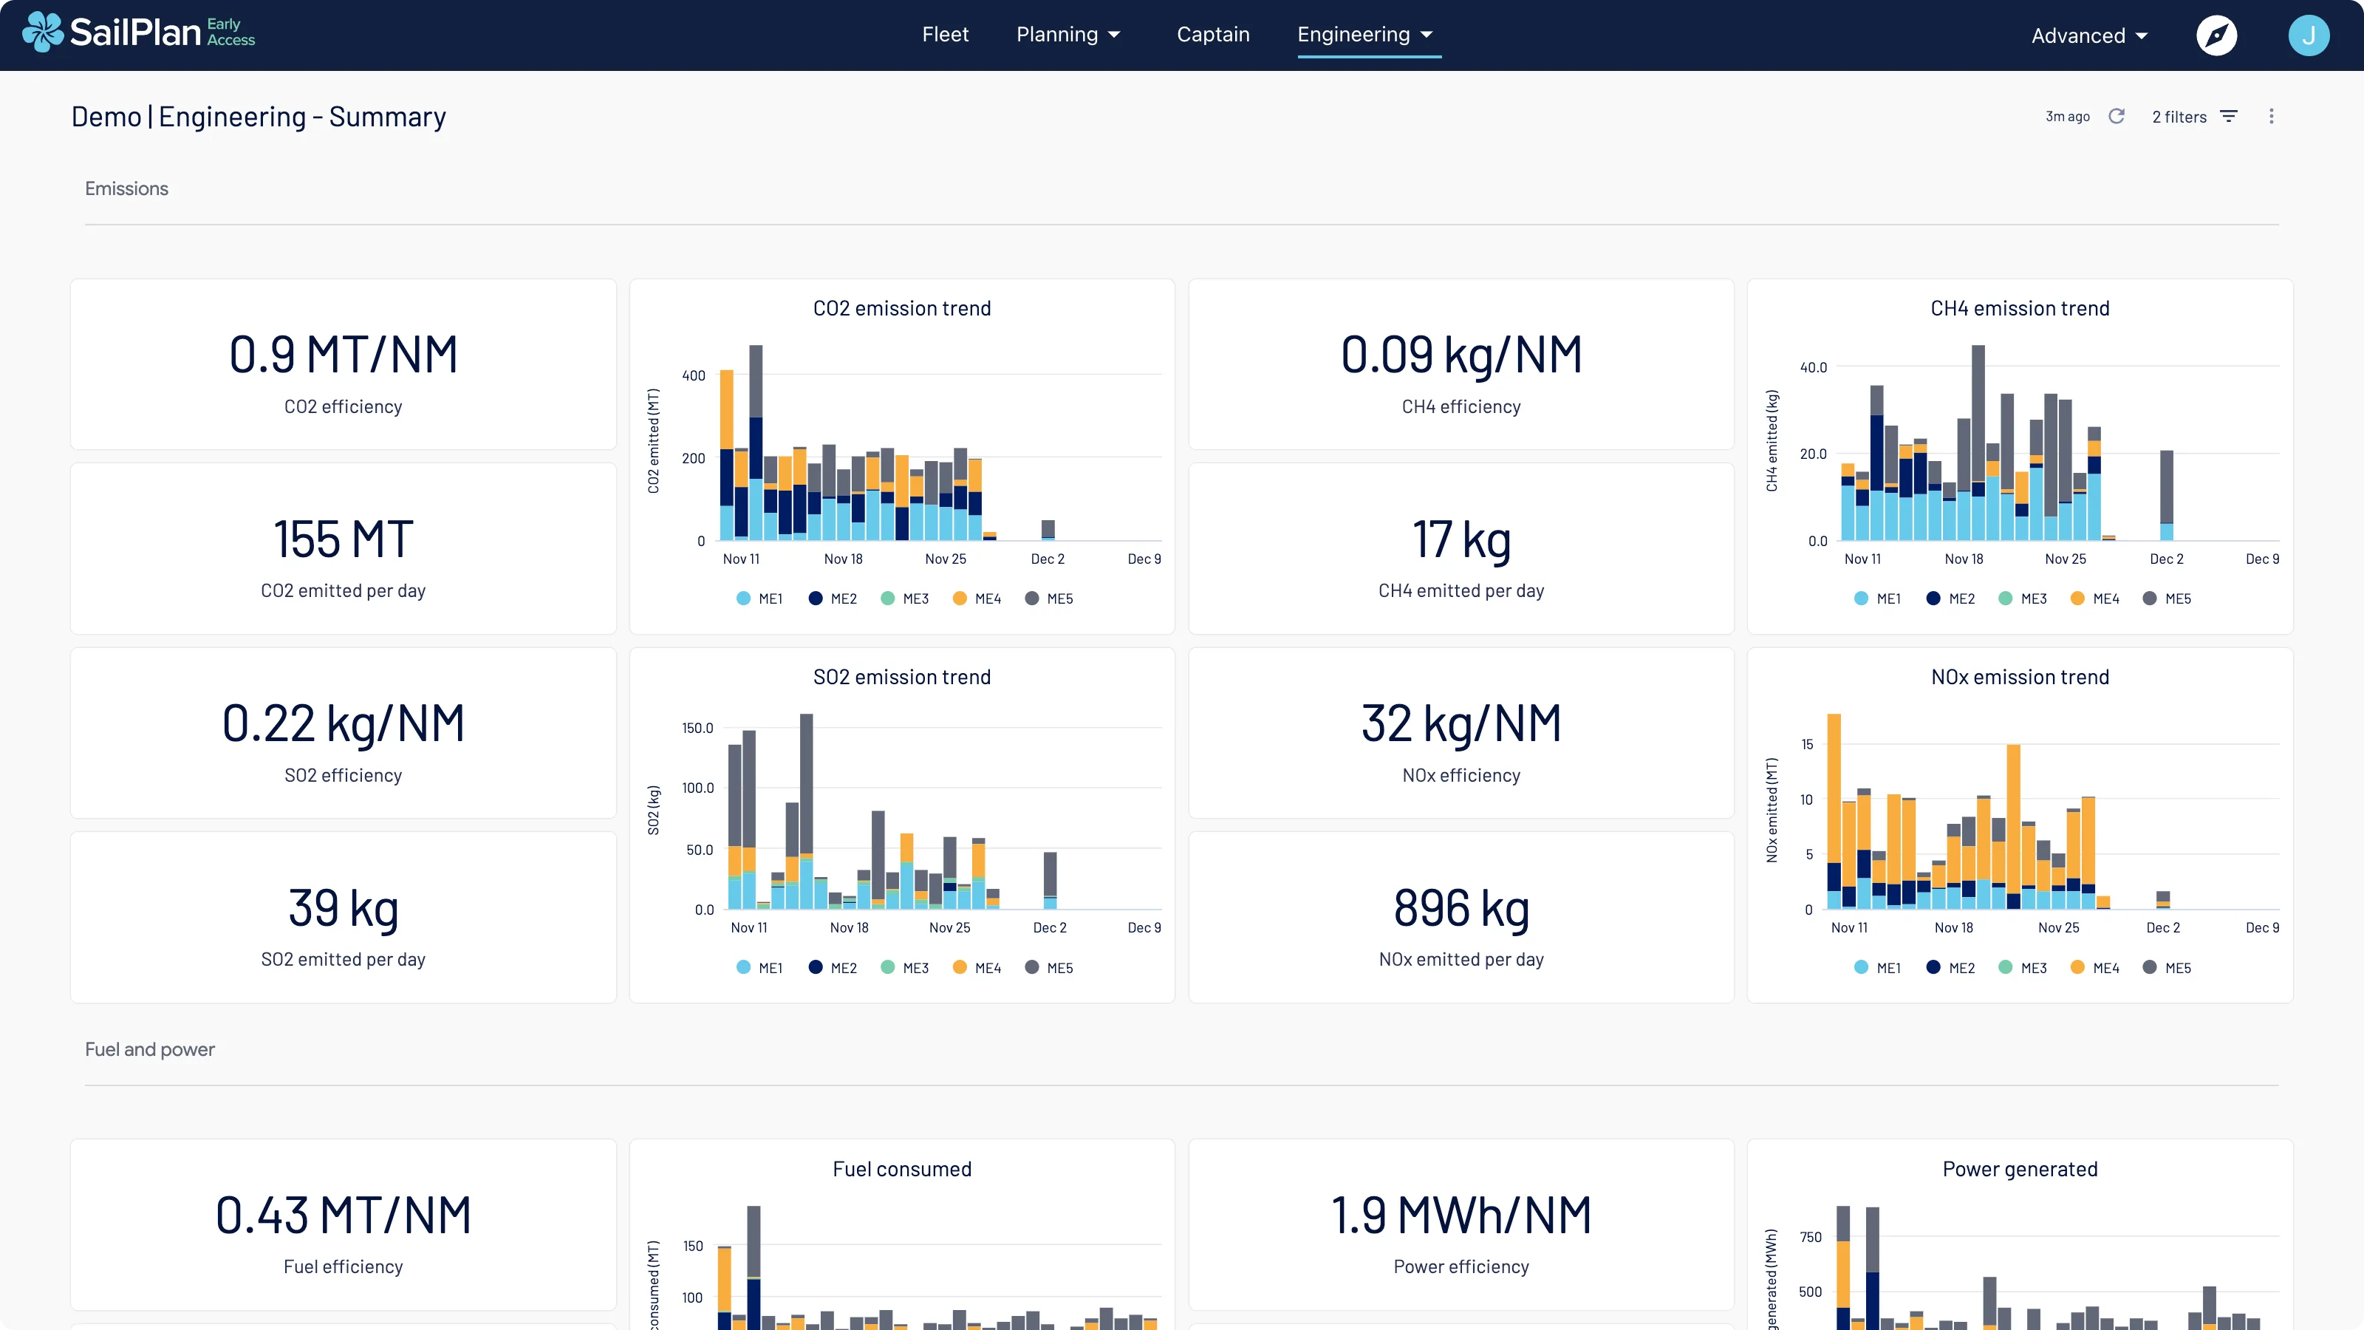Open the Planning menu
Image resolution: width=2364 pixels, height=1330 pixels.
click(1068, 35)
